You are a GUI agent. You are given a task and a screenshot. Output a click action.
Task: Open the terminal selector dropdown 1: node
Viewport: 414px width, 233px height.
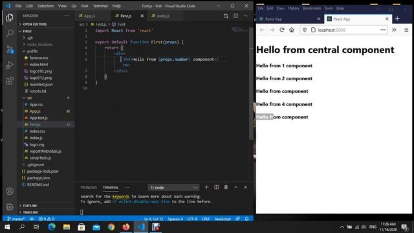coord(173,188)
